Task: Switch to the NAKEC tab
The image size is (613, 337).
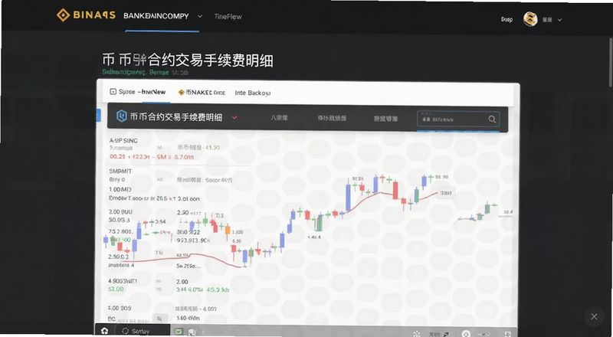Action: coord(202,93)
